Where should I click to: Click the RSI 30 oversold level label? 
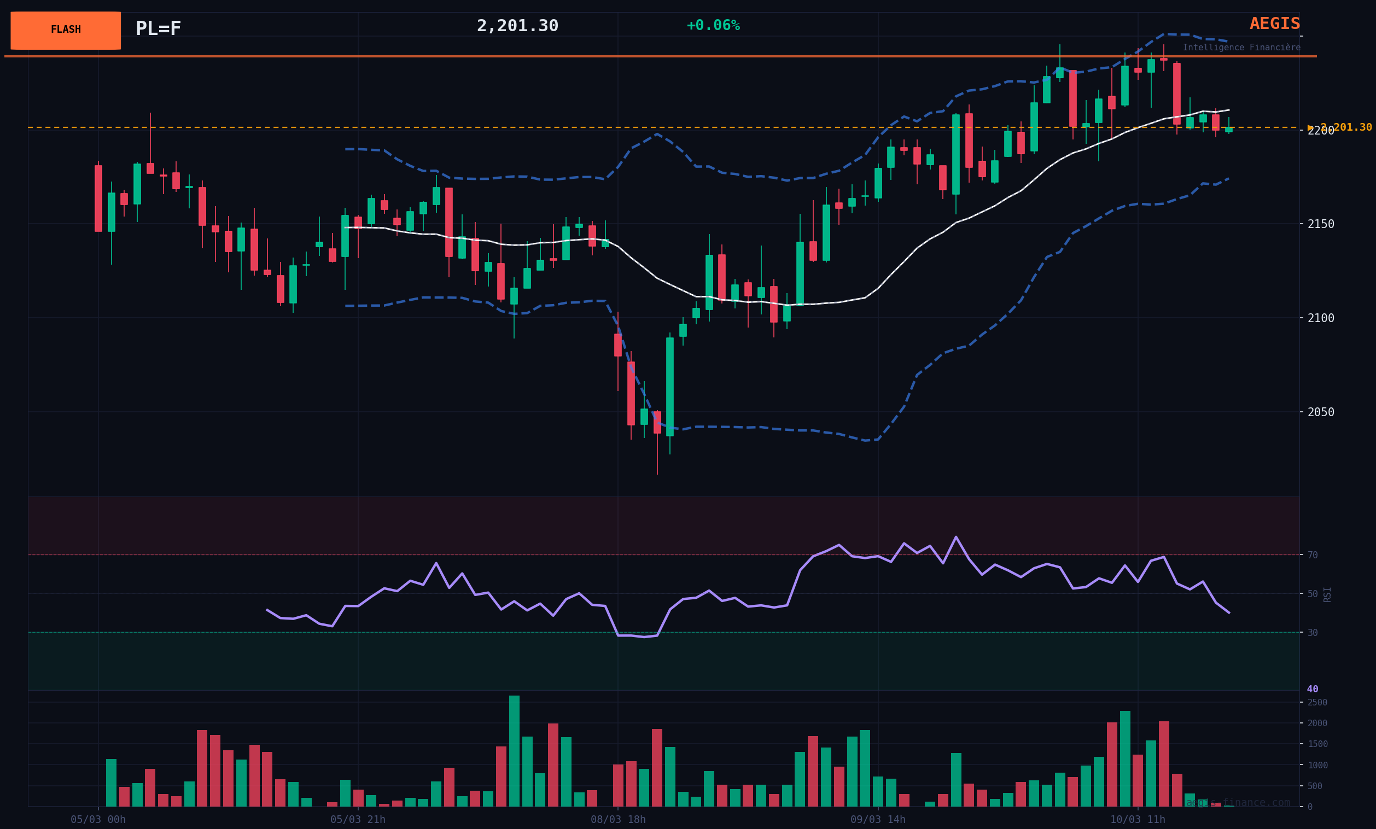1313,633
